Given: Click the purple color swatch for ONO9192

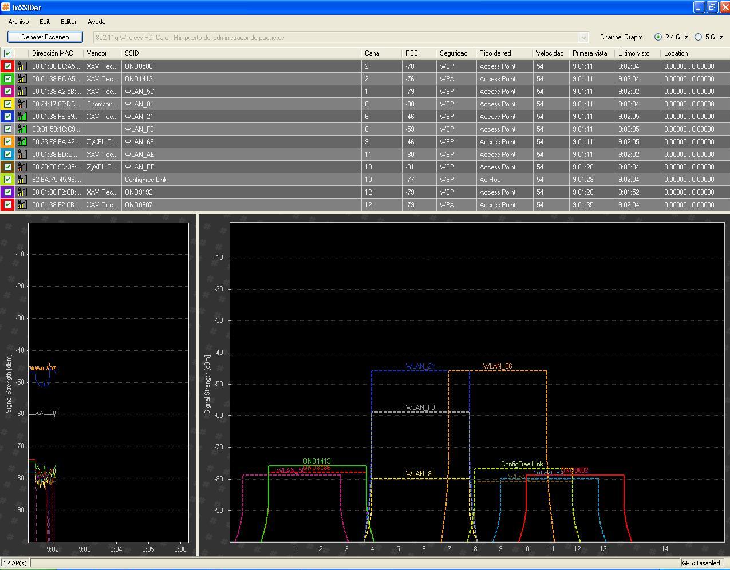Looking at the screenshot, I should [x=2, y=192].
